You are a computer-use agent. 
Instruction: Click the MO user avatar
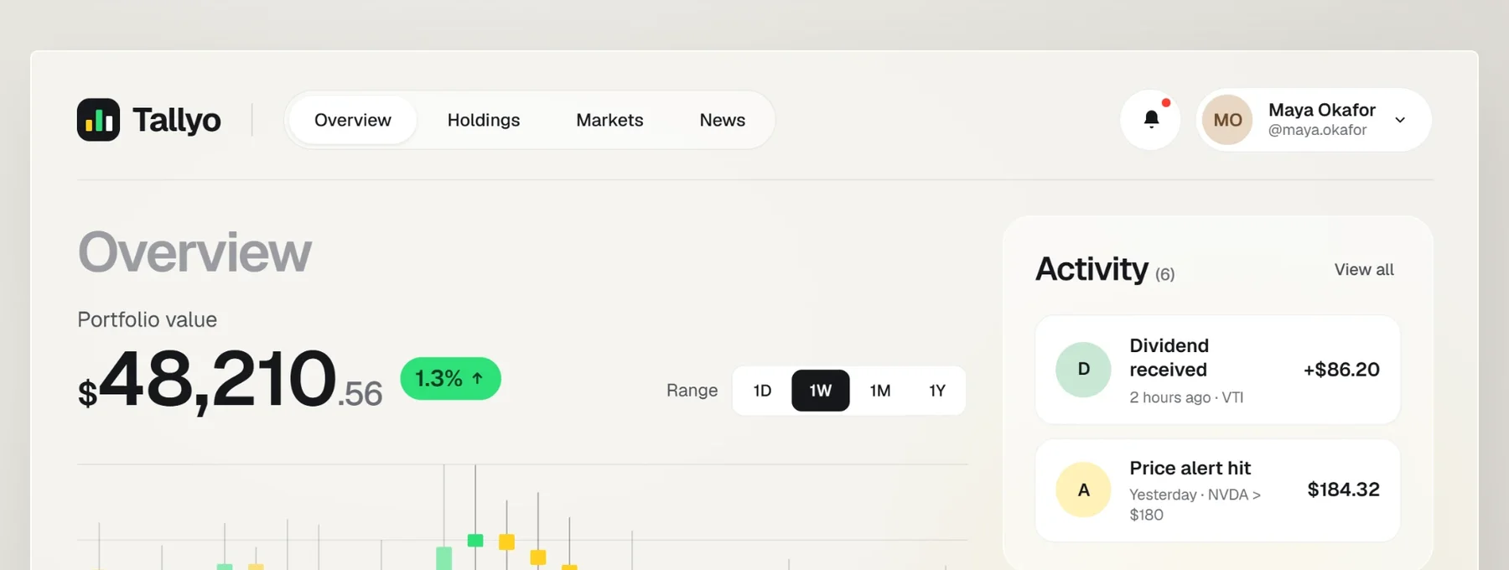pyautogui.click(x=1227, y=120)
